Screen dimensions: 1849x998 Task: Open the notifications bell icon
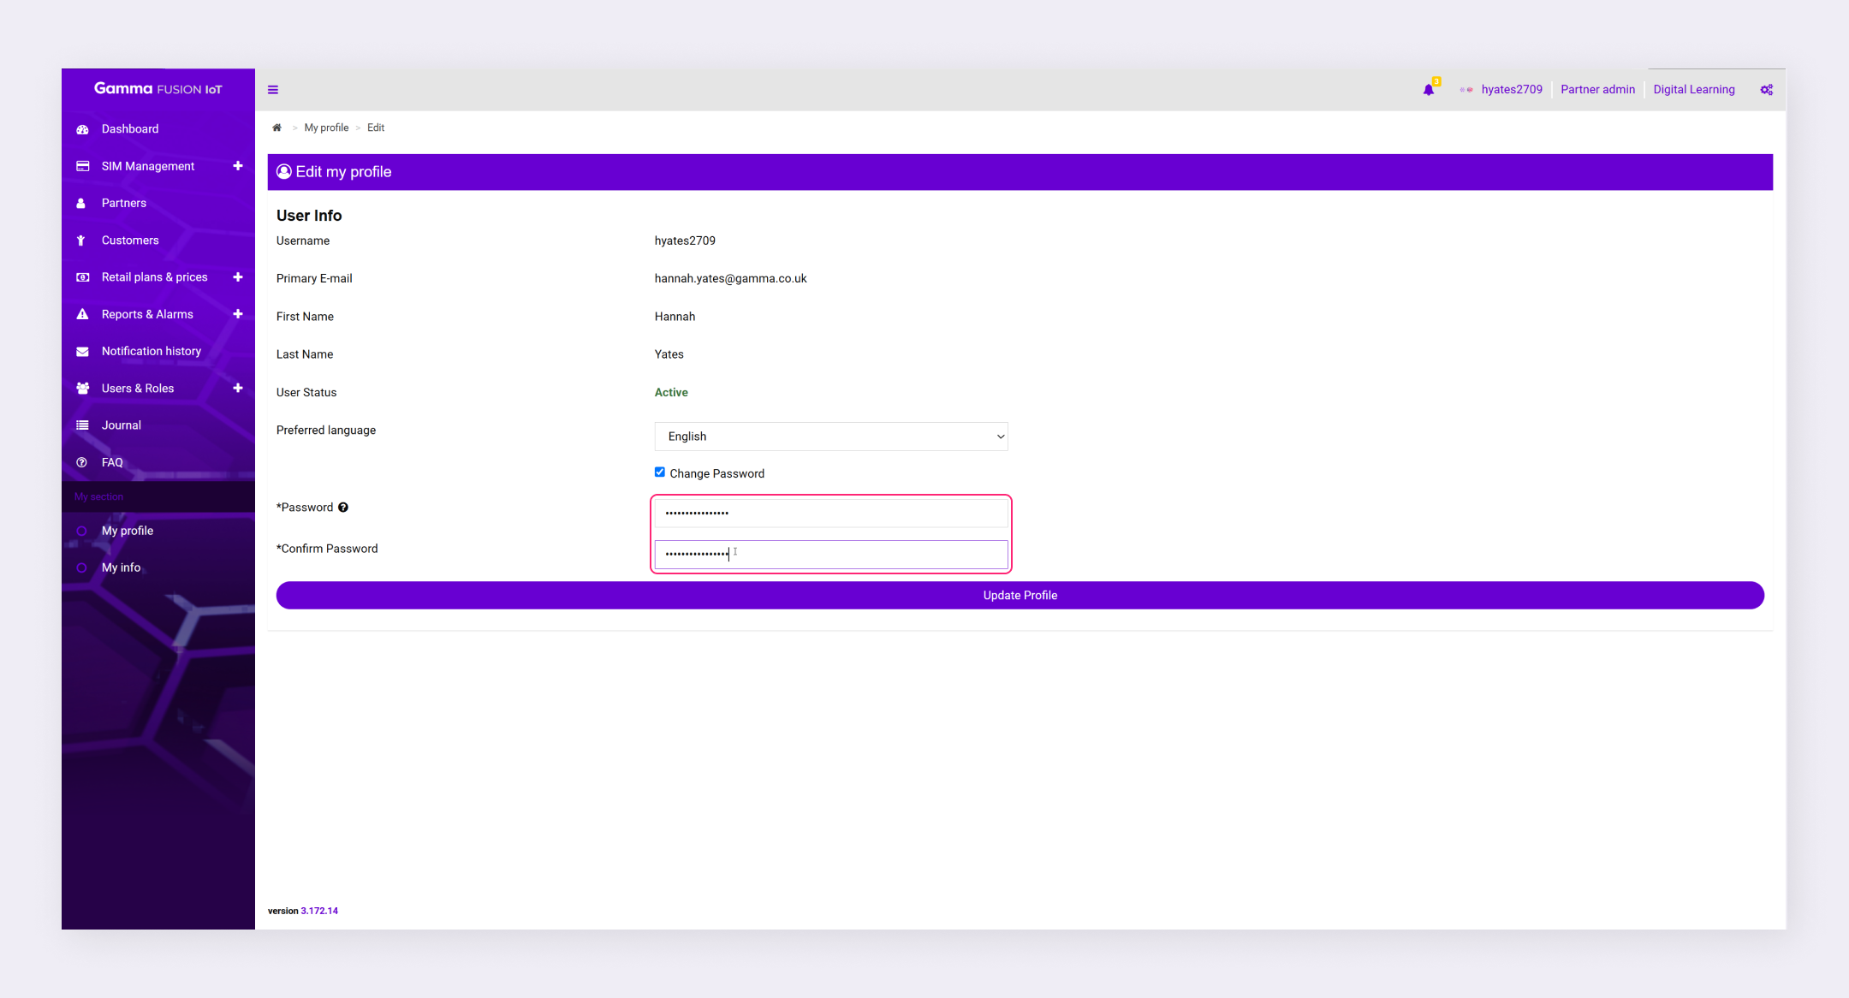click(1428, 90)
